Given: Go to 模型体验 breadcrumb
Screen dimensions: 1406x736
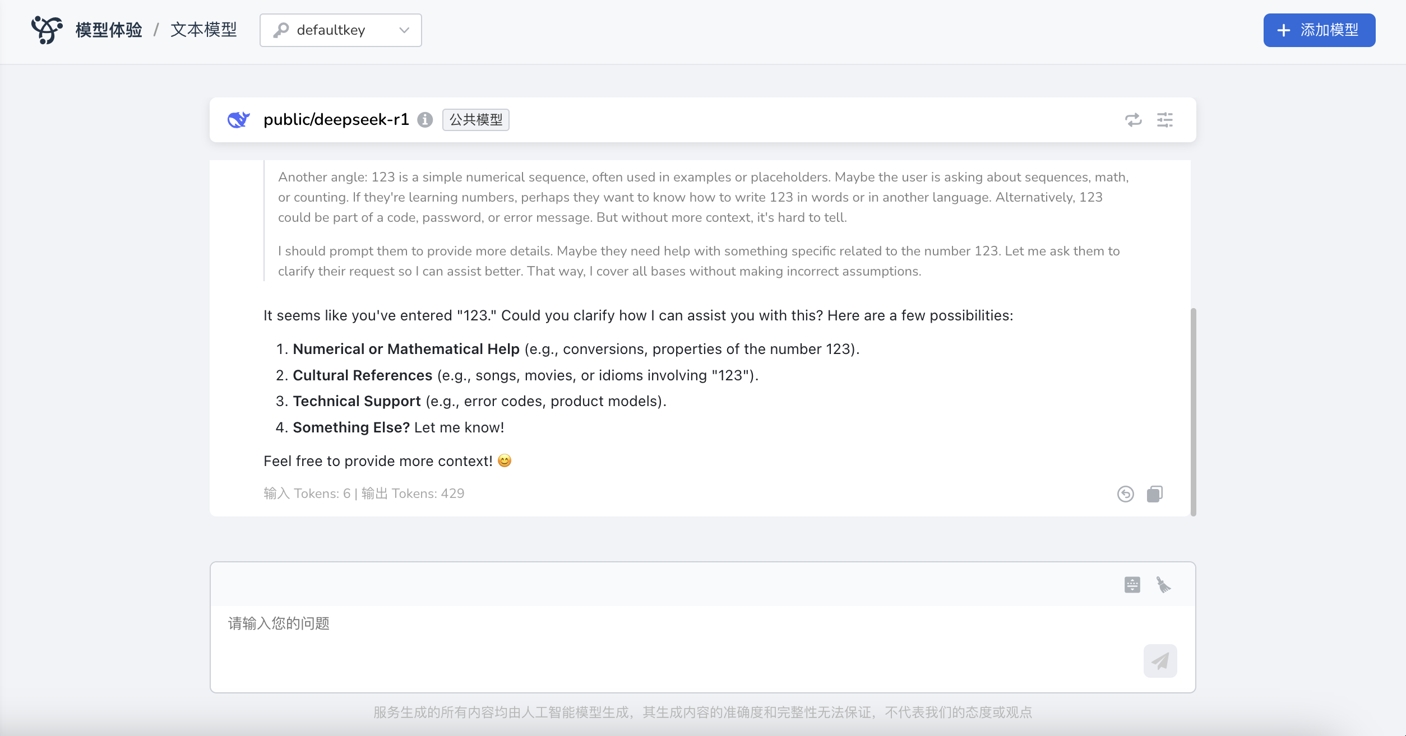Looking at the screenshot, I should (x=109, y=30).
